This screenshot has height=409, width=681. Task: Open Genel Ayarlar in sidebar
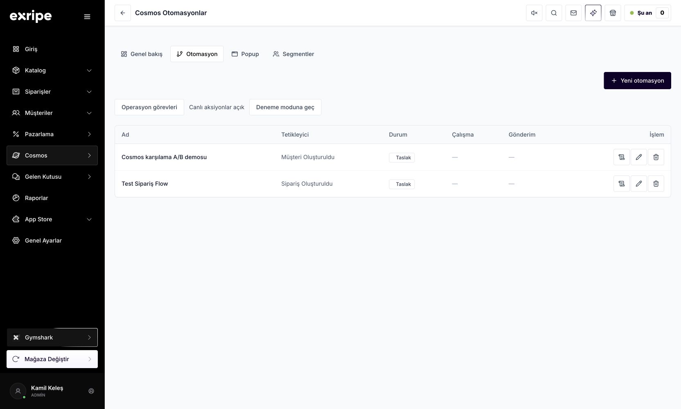(52, 240)
